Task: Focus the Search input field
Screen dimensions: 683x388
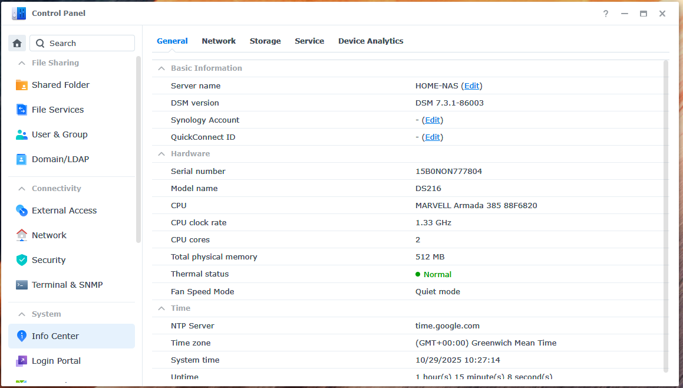Action: point(83,43)
